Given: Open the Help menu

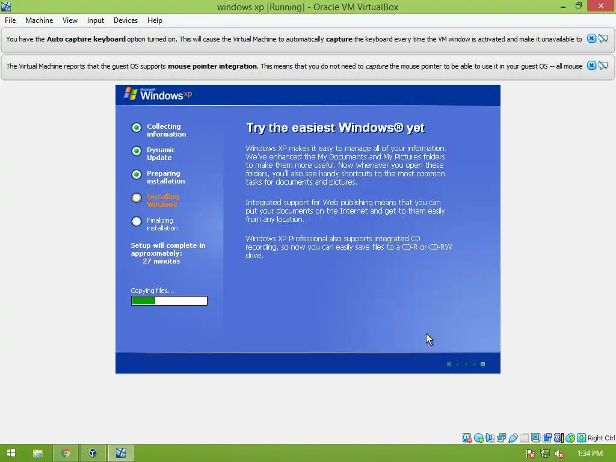Looking at the screenshot, I should coord(155,20).
